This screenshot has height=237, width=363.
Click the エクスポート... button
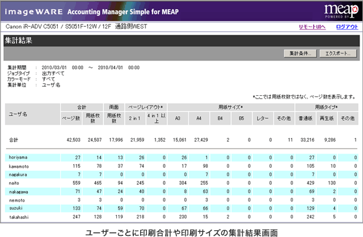click(x=337, y=54)
